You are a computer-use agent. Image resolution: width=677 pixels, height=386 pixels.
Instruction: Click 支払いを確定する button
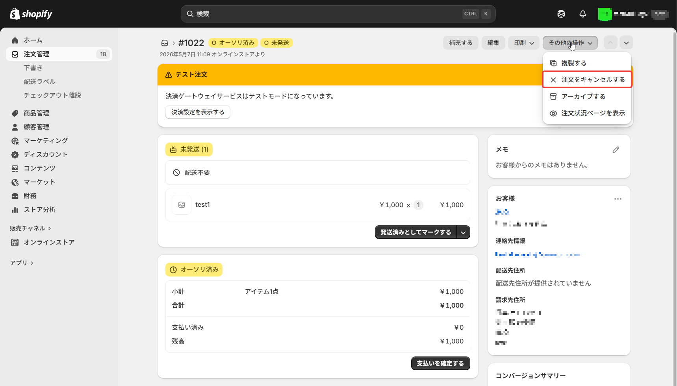coord(441,364)
